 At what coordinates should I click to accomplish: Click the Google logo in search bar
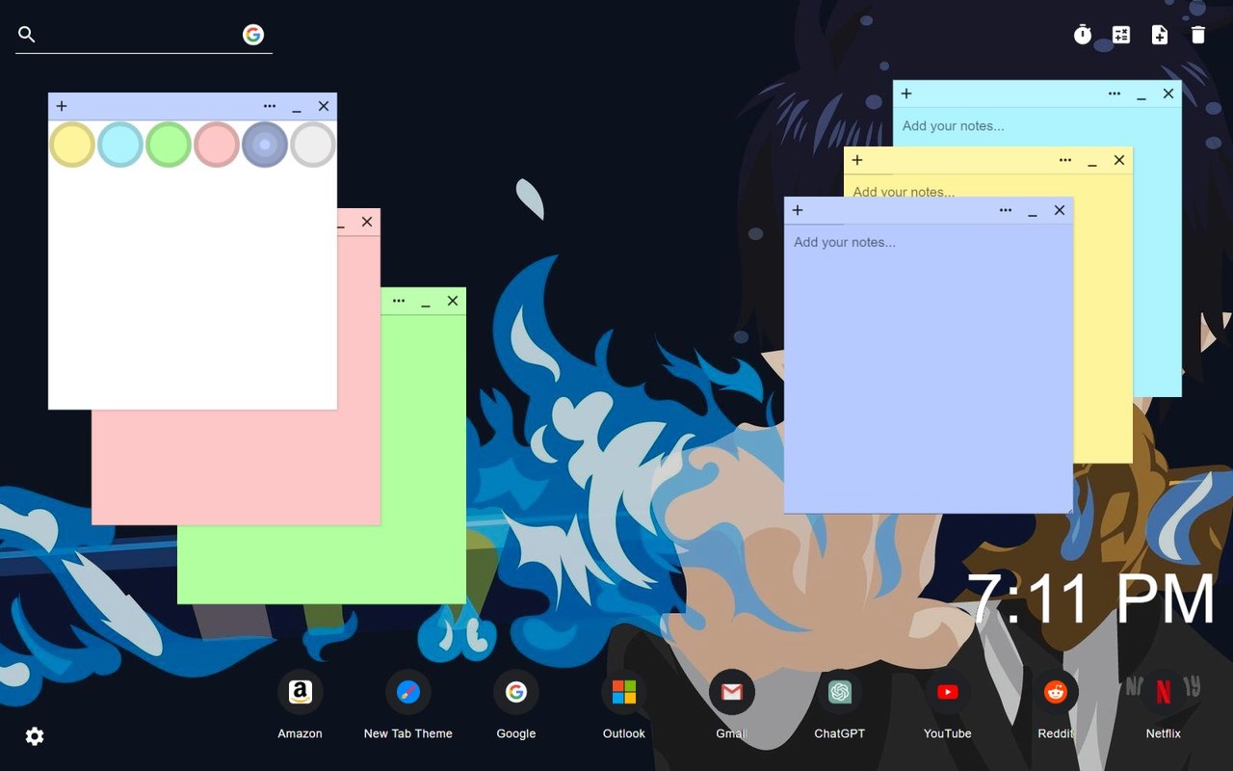point(253,35)
